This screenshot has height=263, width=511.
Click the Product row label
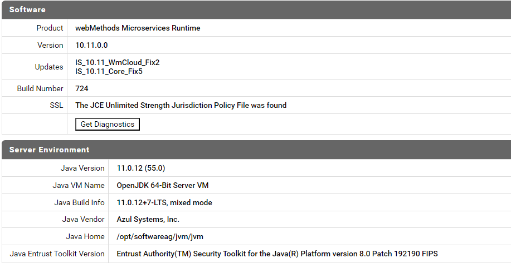pyautogui.click(x=50, y=28)
